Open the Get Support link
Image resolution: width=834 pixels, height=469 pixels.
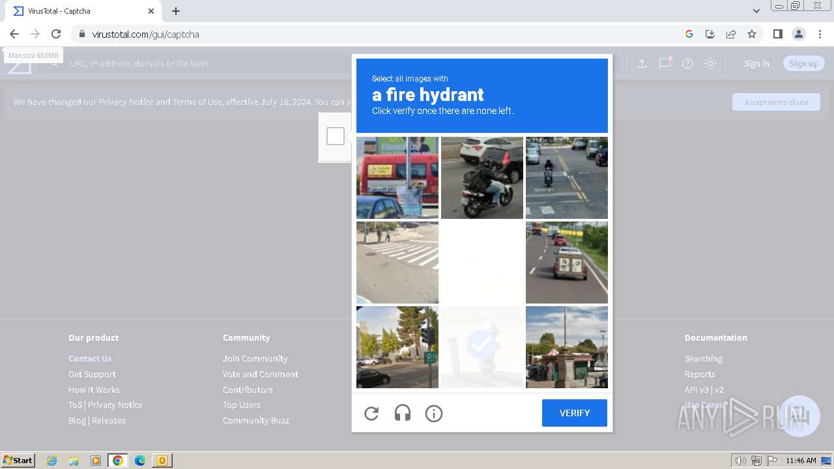[92, 374]
